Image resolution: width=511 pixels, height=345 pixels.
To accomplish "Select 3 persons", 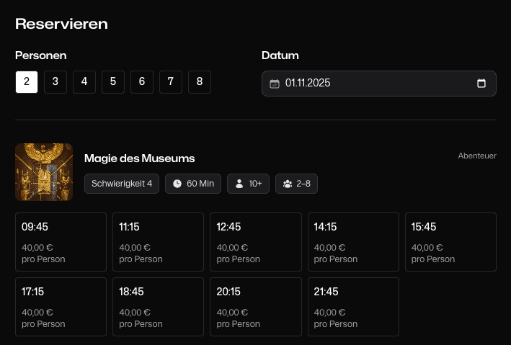I will [55, 82].
